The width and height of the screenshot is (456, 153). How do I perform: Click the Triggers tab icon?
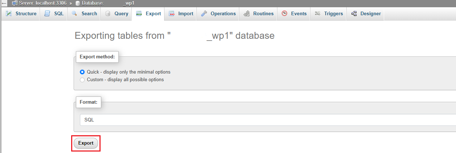tap(318, 14)
